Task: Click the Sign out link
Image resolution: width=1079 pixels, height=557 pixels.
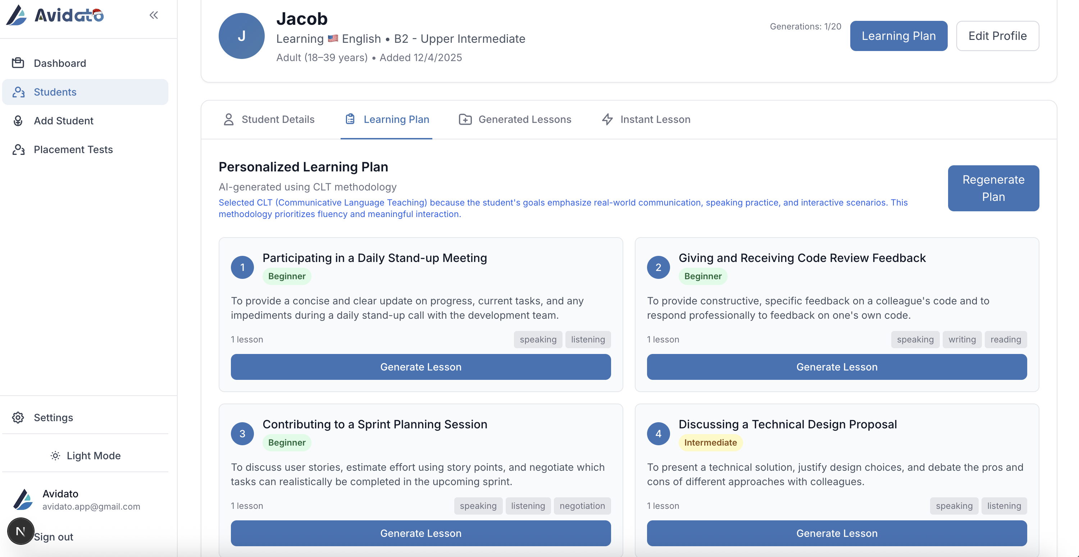Action: [54, 537]
